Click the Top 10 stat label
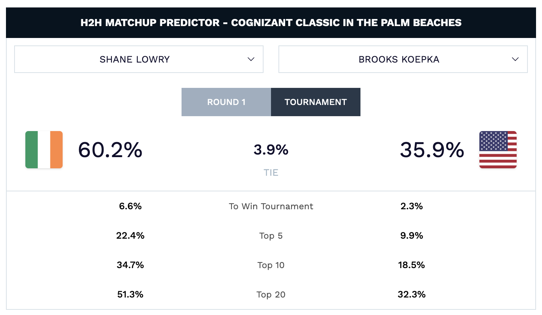The height and width of the screenshot is (315, 542). (x=271, y=265)
